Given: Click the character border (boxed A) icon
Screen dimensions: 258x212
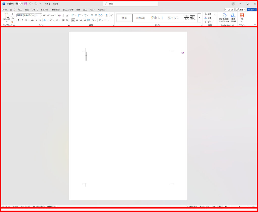Looking at the screenshot, I should 67,15.
